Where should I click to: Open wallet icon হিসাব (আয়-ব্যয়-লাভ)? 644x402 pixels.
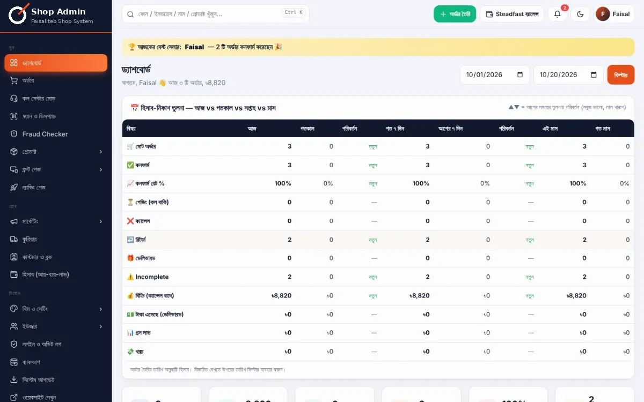[x=14, y=274]
